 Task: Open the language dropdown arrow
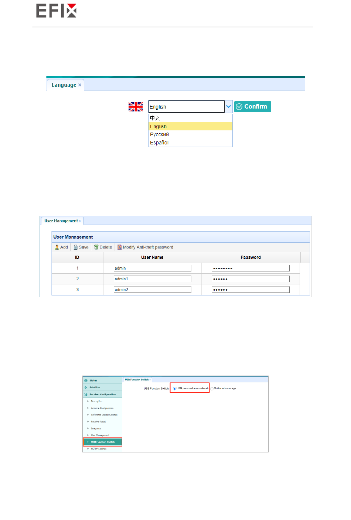229,107
